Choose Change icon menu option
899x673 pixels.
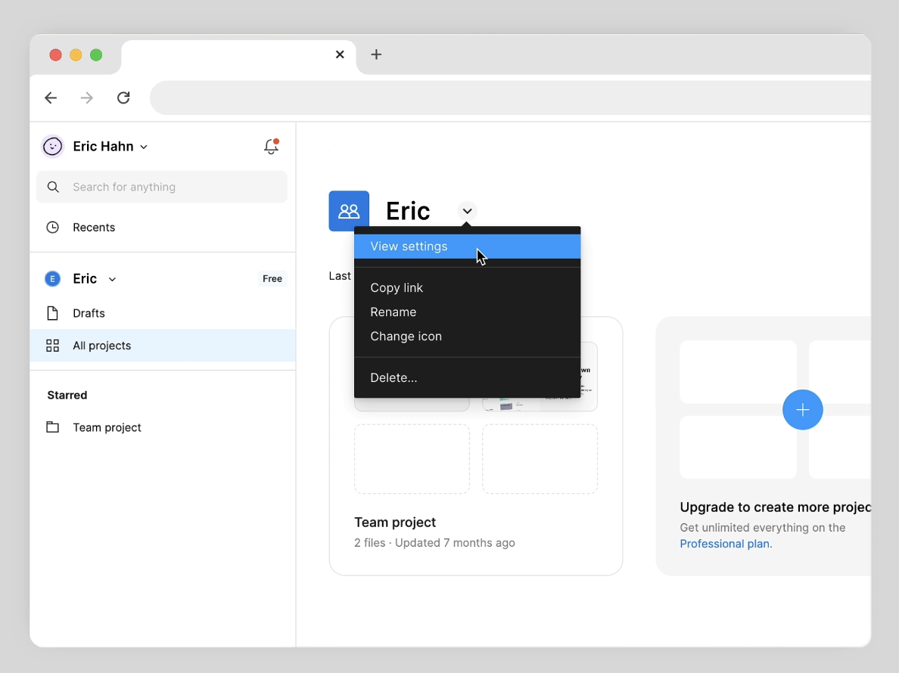click(406, 336)
